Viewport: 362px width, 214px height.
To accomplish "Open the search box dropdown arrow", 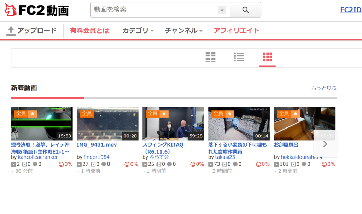I will point(222,10).
